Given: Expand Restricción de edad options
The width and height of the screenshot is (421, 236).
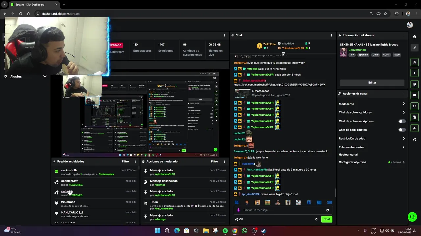Looking at the screenshot, I should (x=404, y=138).
